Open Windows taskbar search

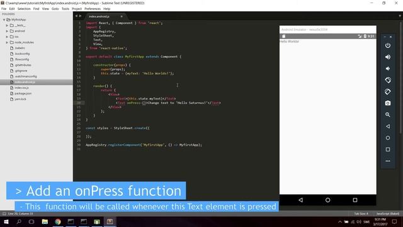[x=19, y=221]
